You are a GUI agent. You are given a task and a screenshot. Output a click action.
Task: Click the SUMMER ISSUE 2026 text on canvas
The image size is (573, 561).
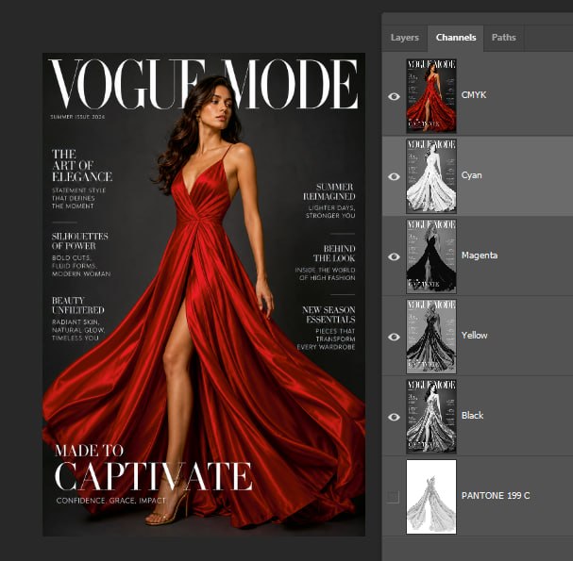click(77, 117)
